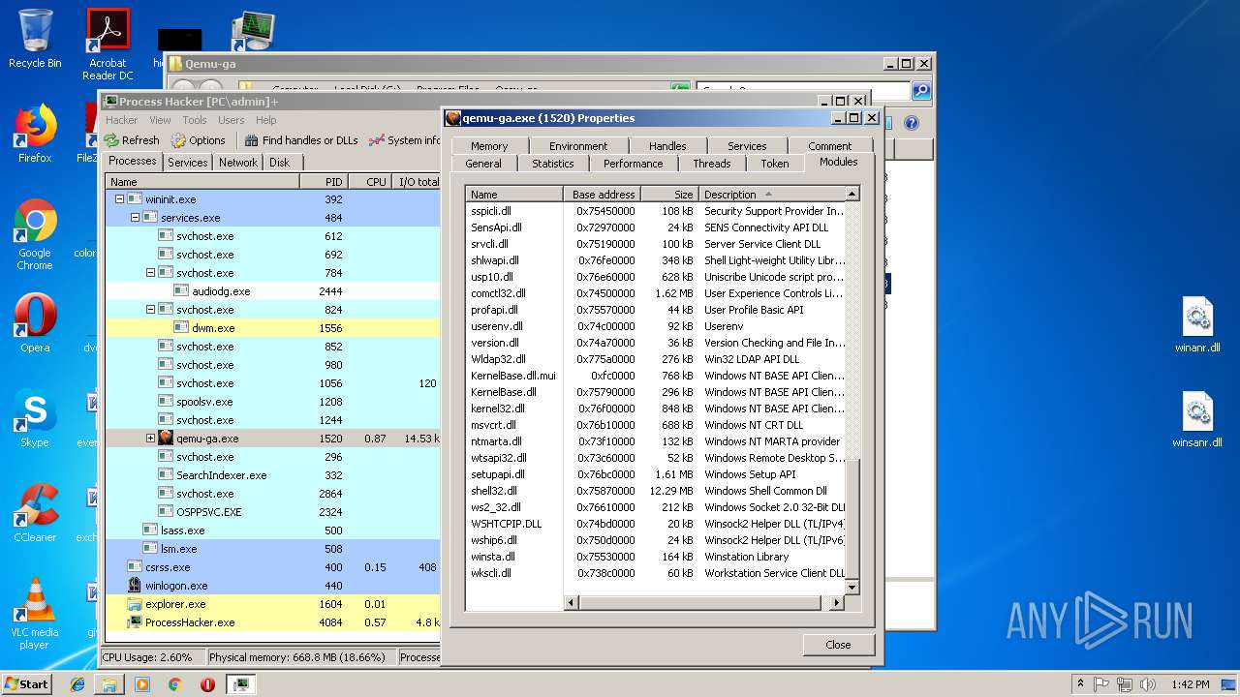Open Tools menu in Process Hacker
The image size is (1240, 697).
click(195, 120)
